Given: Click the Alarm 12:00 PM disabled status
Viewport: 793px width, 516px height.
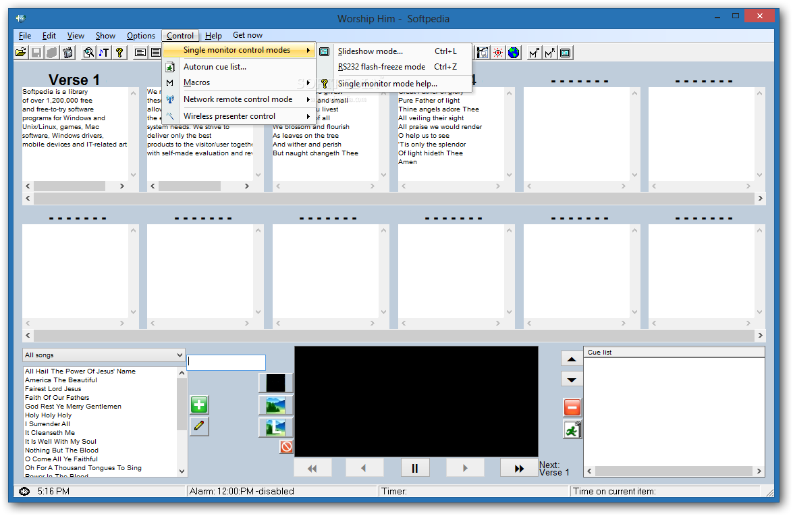Looking at the screenshot, I should click(x=241, y=491).
